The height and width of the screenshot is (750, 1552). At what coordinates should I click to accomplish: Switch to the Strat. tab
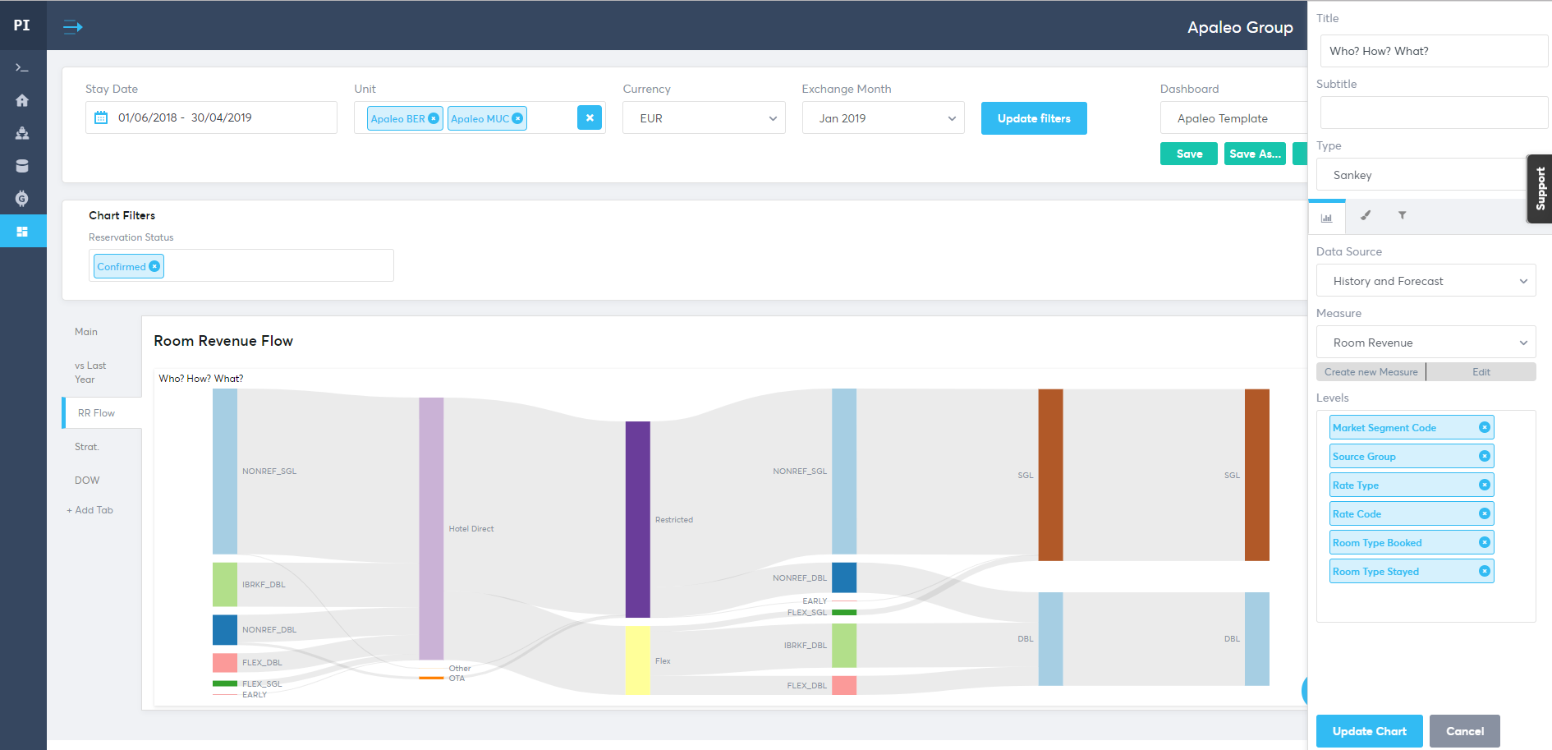point(87,447)
